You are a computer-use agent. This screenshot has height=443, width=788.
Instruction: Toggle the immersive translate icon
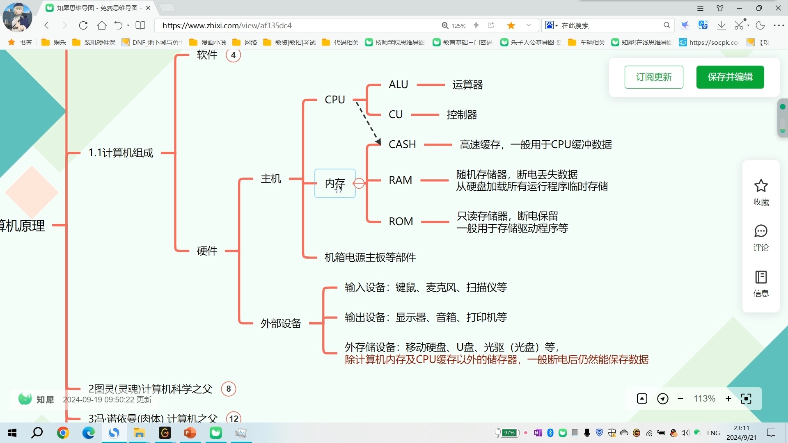tap(703, 25)
